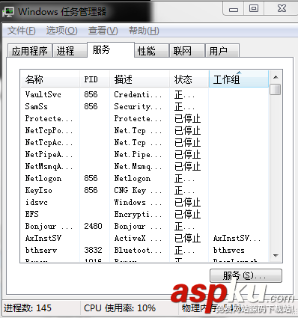The image size is (298, 318).
Task: Select the NetPipeA... service row
Action: [145, 154]
